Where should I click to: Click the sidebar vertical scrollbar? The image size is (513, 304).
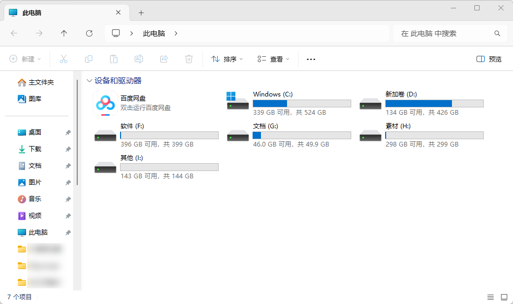point(77,132)
